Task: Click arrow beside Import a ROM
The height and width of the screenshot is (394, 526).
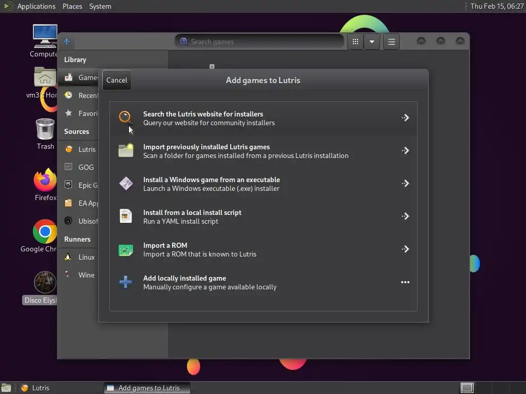Action: click(405, 249)
